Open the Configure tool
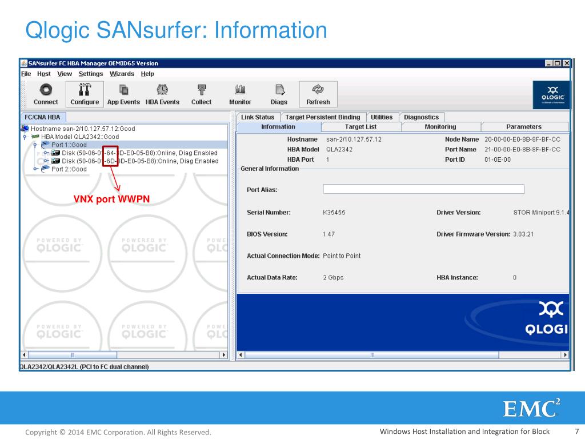The width and height of the screenshot is (585, 439). 85,94
